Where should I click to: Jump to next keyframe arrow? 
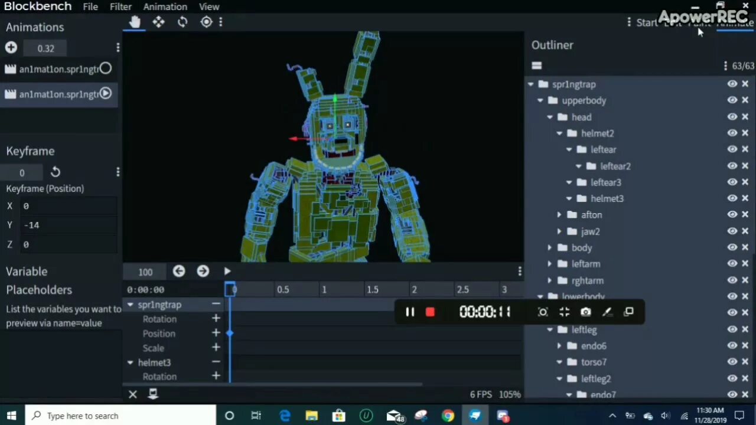point(203,271)
